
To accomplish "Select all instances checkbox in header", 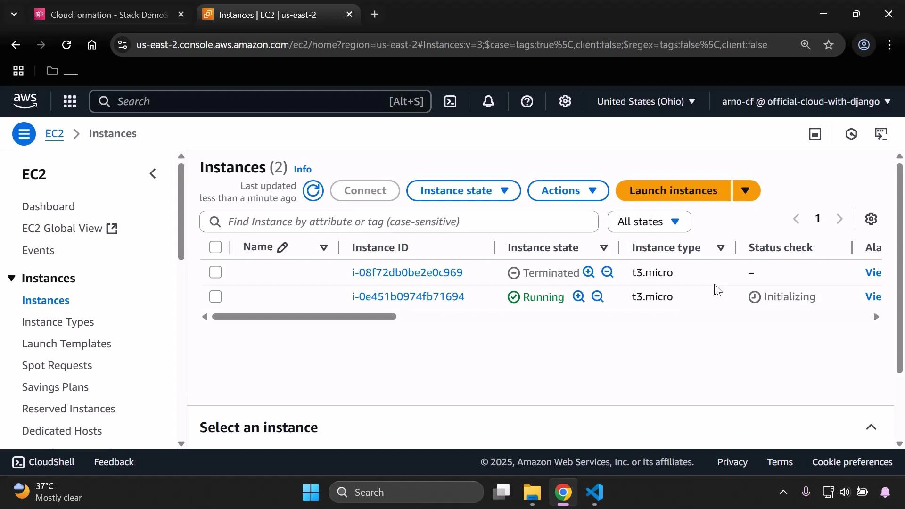I will [x=215, y=247].
